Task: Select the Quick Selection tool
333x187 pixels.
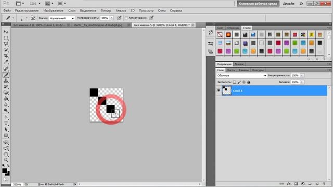Action: pyautogui.click(x=6, y=50)
